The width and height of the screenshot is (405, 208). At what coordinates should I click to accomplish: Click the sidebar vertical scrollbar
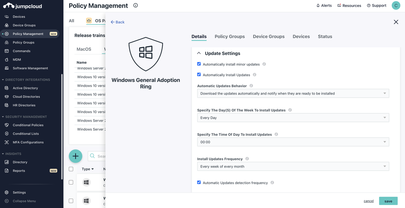(x=62, y=127)
